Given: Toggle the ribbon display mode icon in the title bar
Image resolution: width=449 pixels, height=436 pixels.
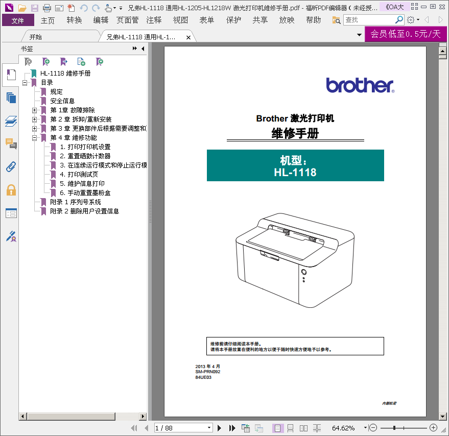Looking at the screenshot, I should coord(414,7).
